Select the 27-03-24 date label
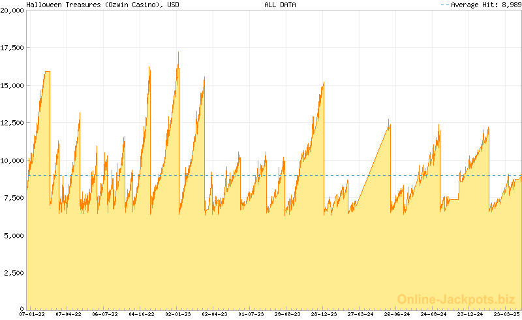This screenshot has height=320, width=522. 361,314
